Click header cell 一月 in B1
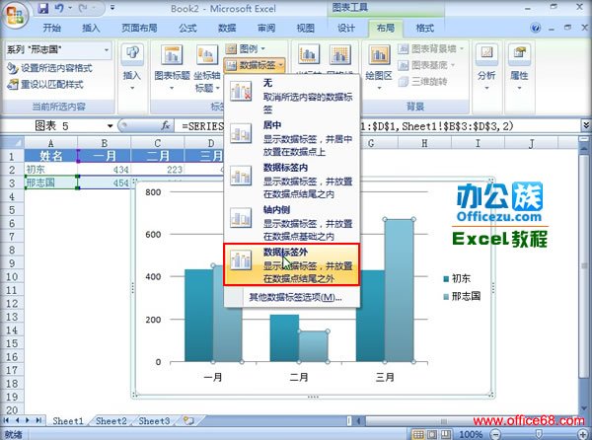Viewport: 592px width, 440px height. [105, 156]
